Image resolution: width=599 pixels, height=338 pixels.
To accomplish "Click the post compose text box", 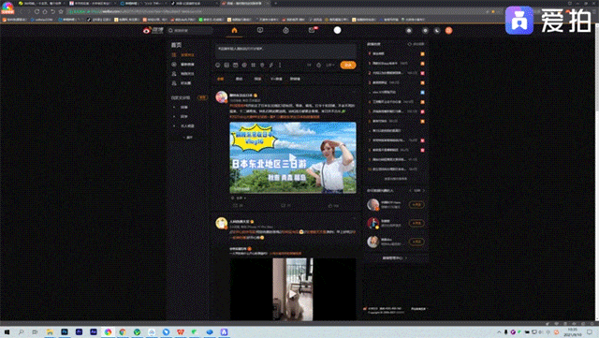I will pyautogui.click(x=285, y=51).
